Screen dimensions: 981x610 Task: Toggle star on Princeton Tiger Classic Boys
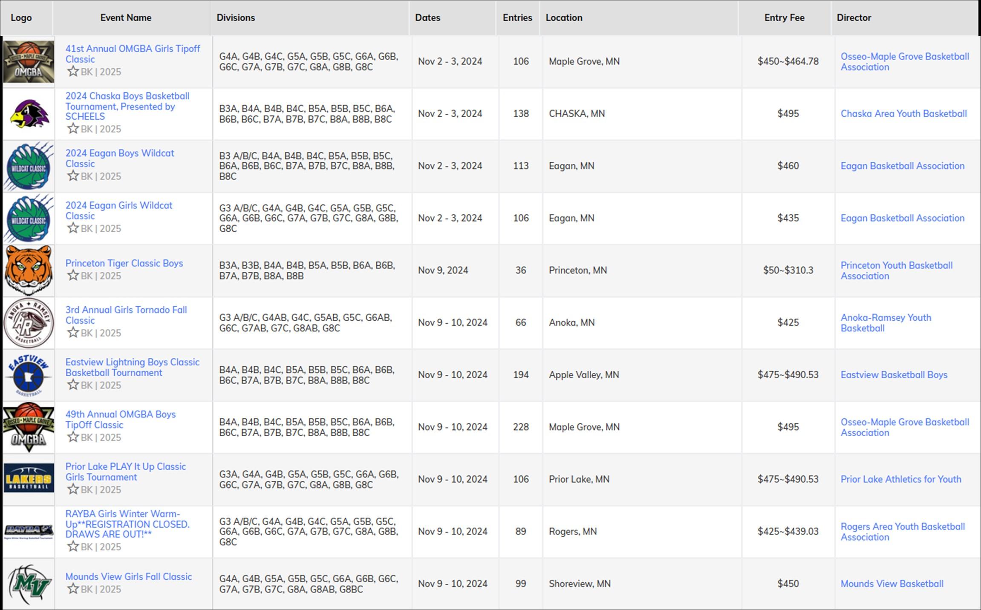click(73, 275)
